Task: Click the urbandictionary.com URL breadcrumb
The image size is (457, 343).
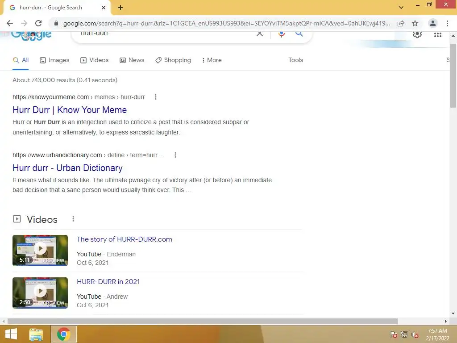Action: [x=88, y=155]
